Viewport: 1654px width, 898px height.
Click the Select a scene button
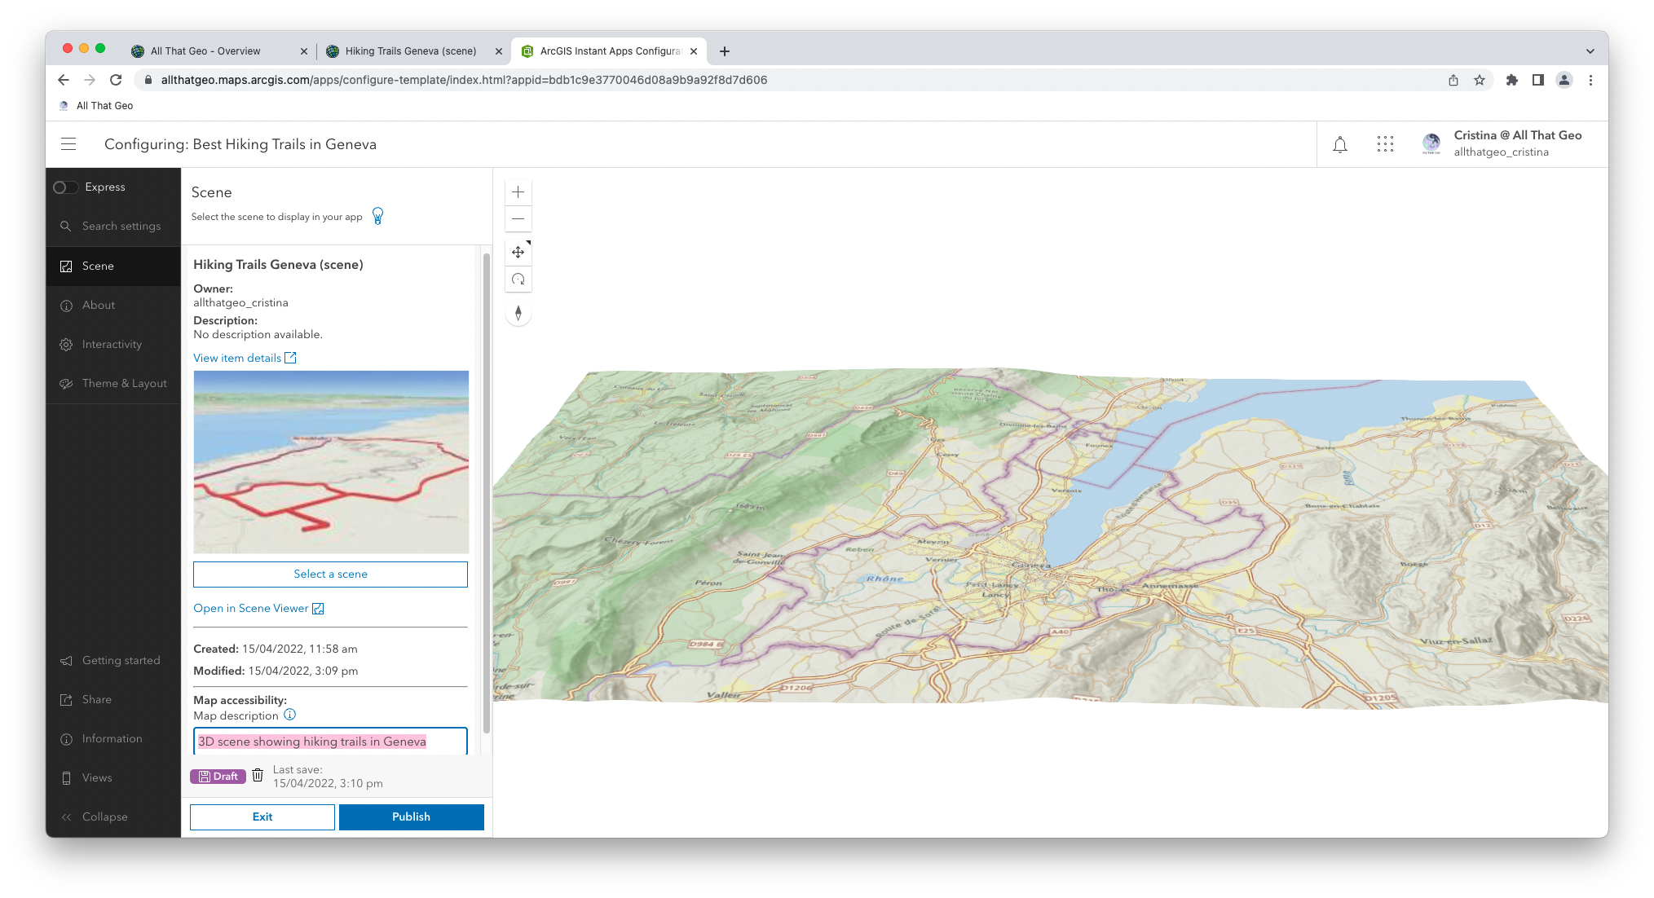pos(329,574)
